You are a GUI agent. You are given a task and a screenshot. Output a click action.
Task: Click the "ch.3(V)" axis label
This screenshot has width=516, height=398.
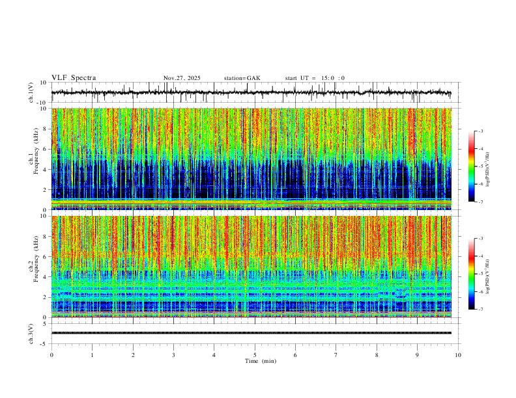(x=31, y=334)
